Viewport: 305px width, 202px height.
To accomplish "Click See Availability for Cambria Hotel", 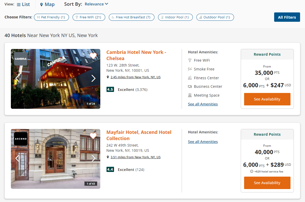I will click(x=267, y=99).
